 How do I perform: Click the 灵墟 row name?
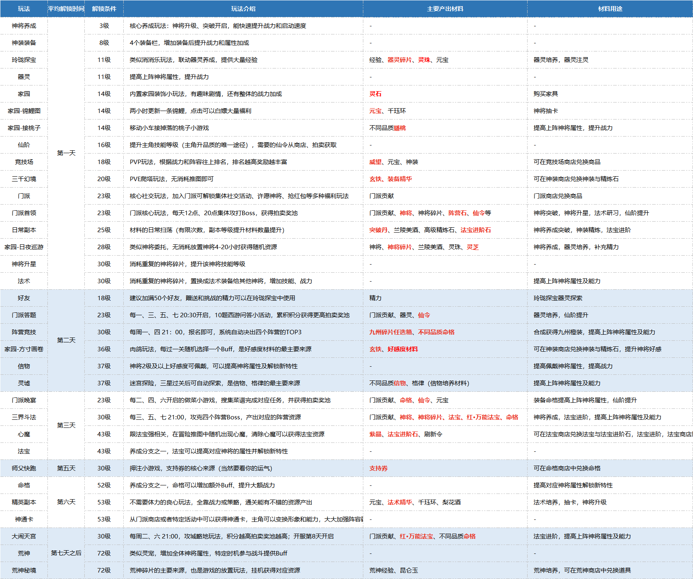pos(24,383)
